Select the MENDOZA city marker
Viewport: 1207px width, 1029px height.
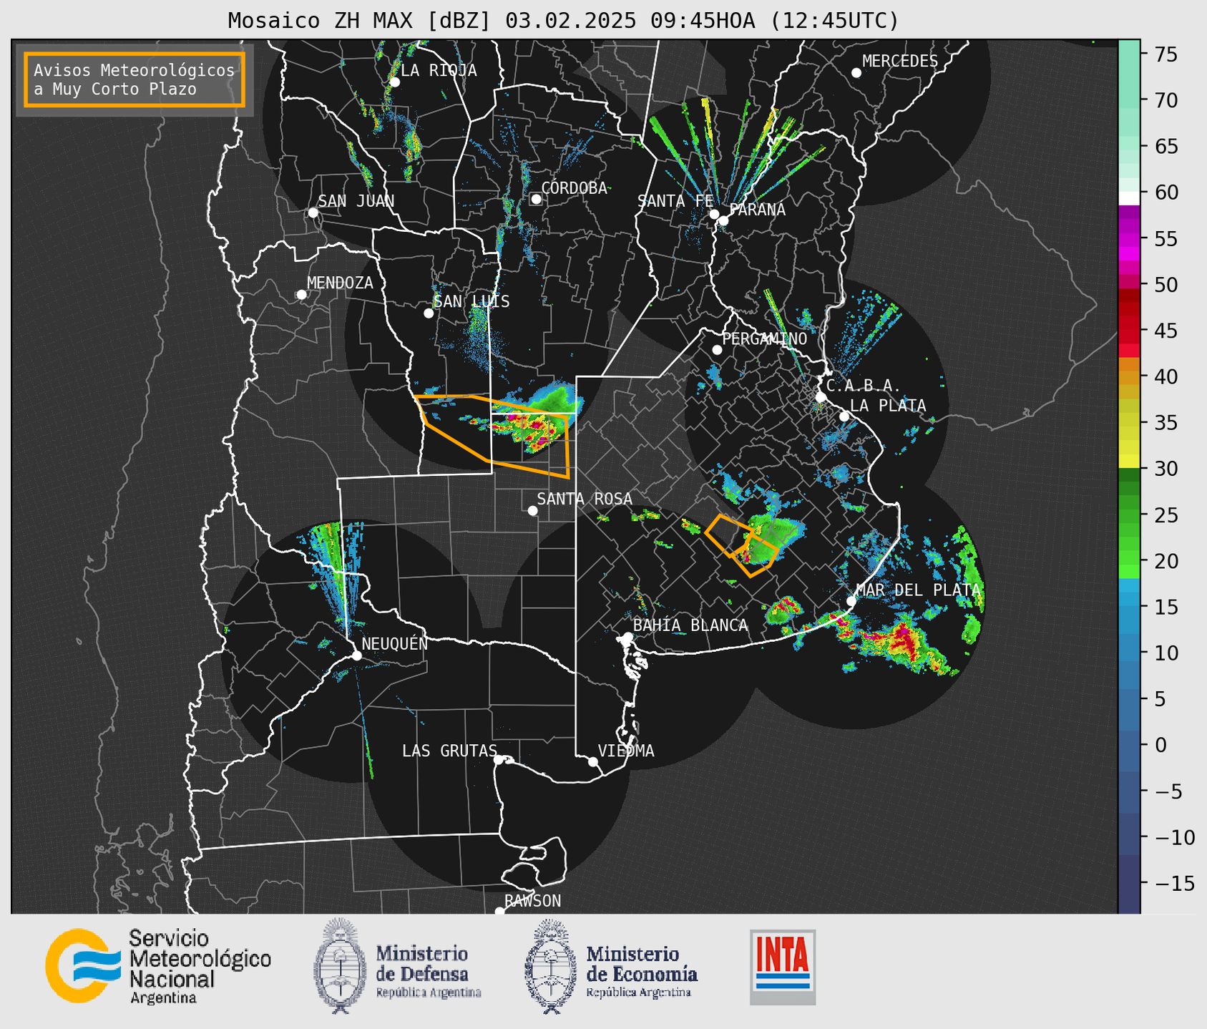coord(301,295)
